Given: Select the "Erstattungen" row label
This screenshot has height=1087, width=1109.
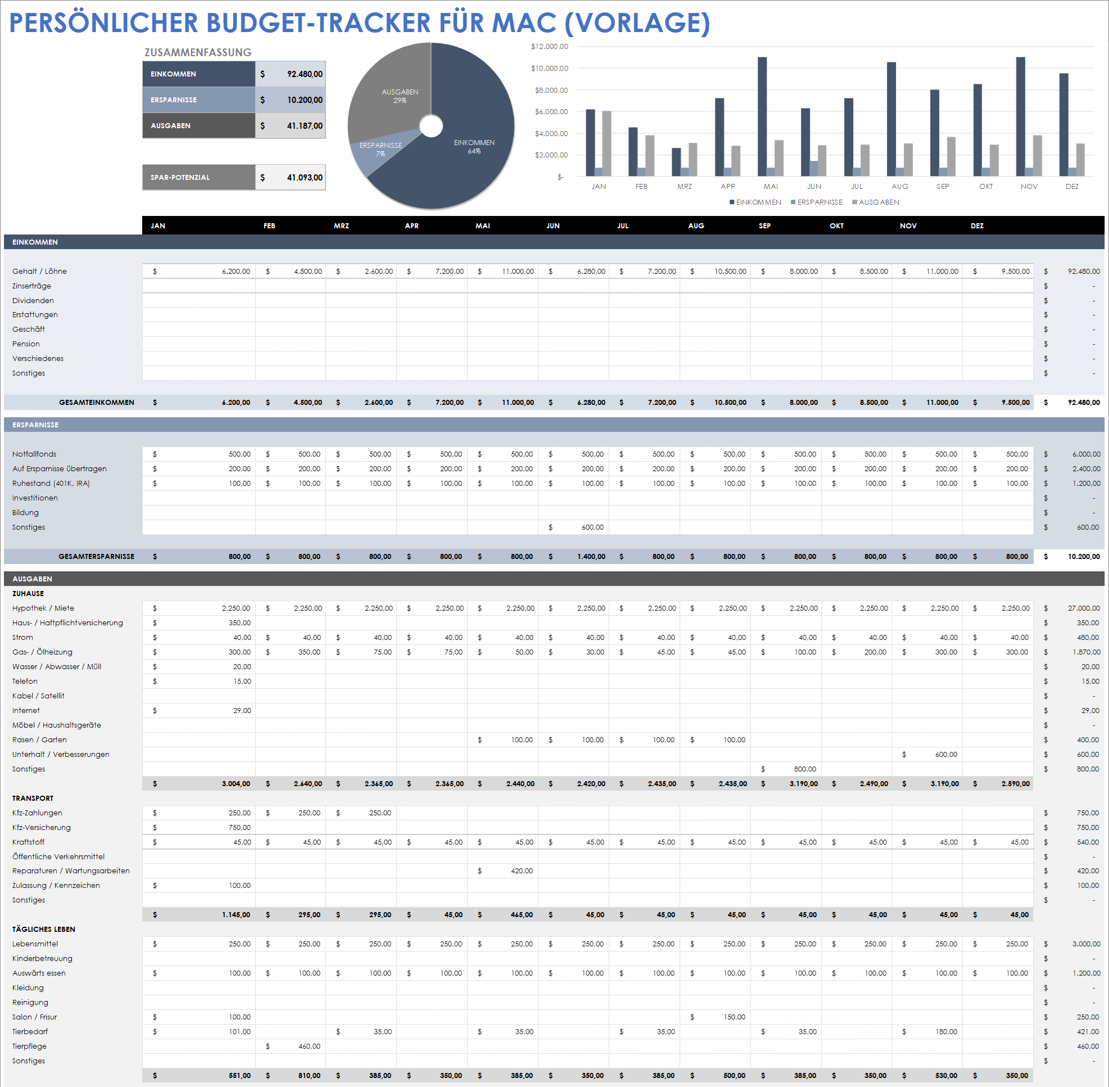Looking at the screenshot, I should (35, 315).
